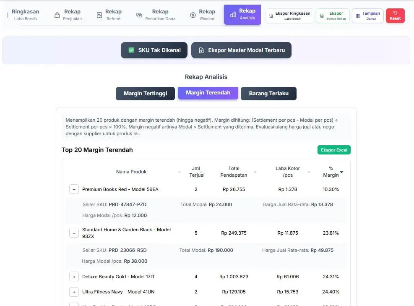Sort by the % Margin column arrow
This screenshot has height=306, width=414.
[341, 172]
